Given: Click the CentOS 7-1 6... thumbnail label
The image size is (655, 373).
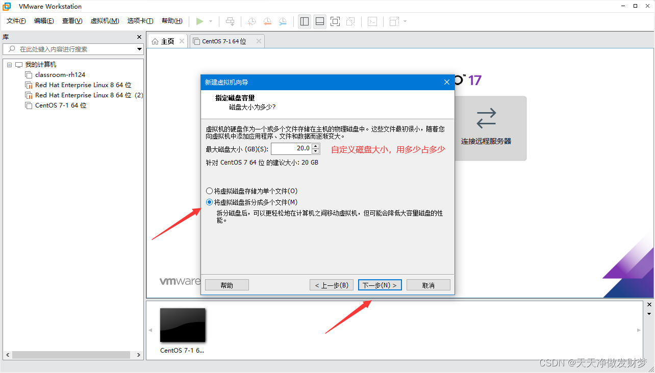Looking at the screenshot, I should coord(182,351).
